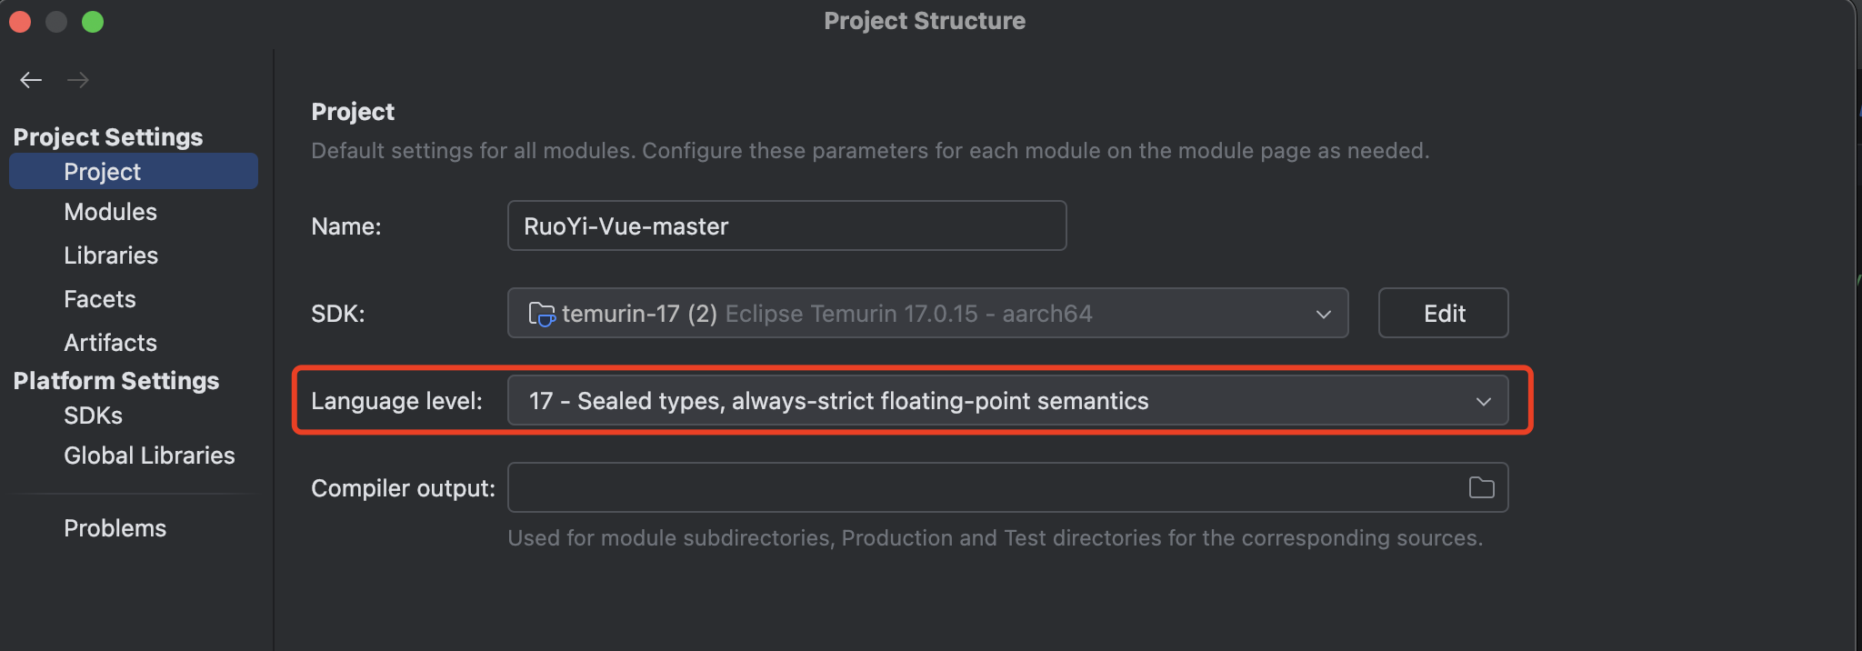Viewport: 1862px width, 651px height.
Task: Click the grey minimize window button
Action: point(56,22)
